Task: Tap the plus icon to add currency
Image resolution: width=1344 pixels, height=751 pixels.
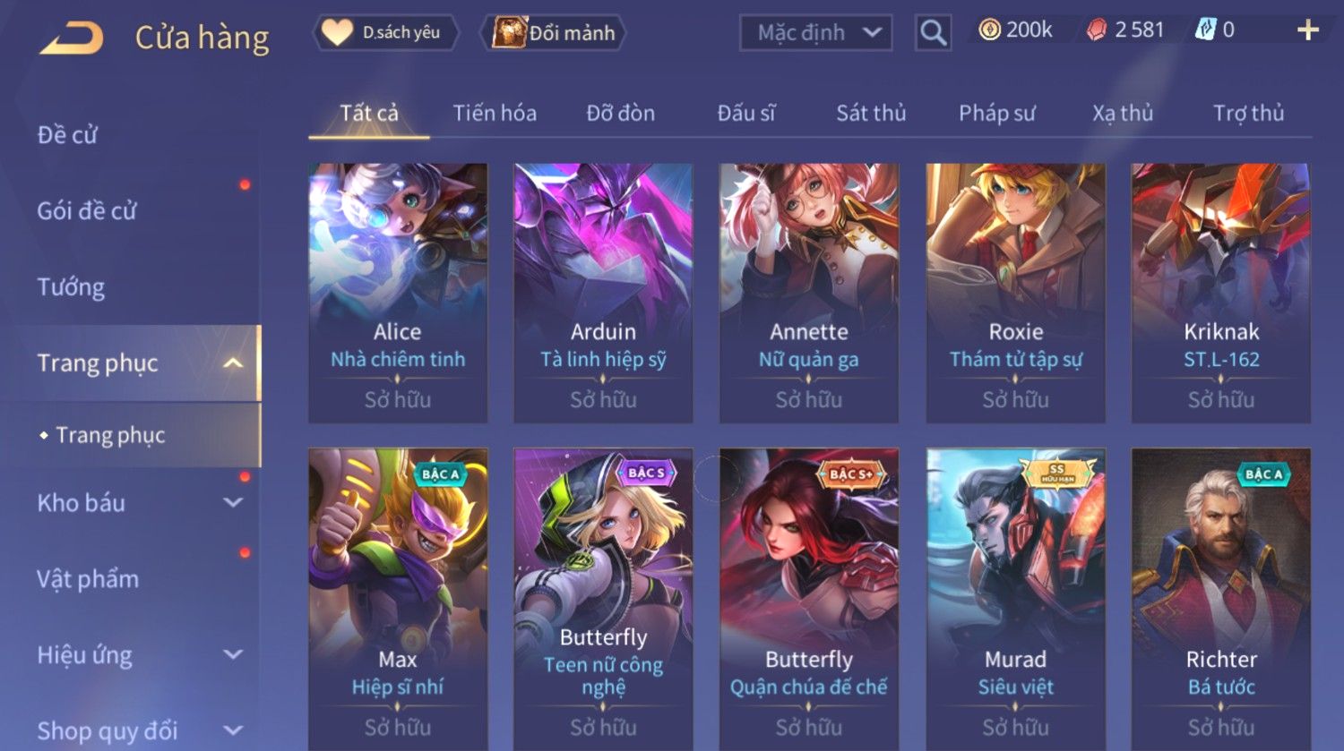Action: [x=1308, y=30]
